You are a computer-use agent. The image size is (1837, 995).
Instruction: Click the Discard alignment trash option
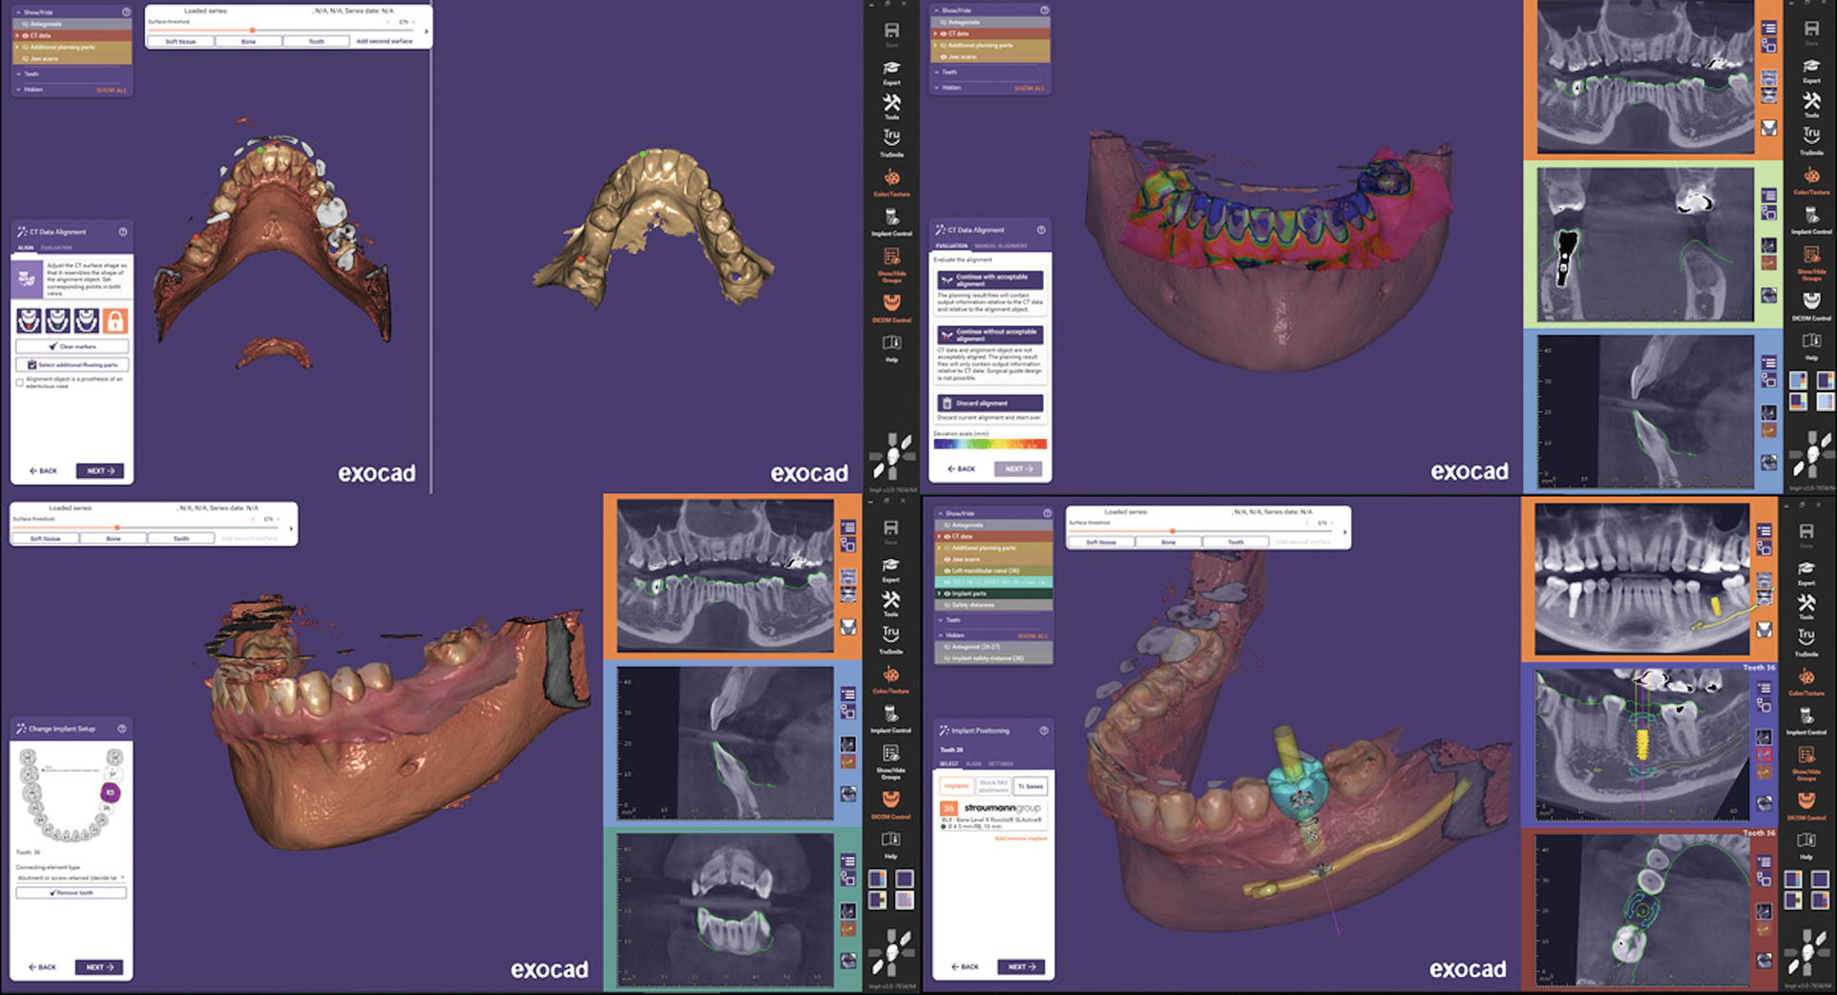pyautogui.click(x=990, y=404)
